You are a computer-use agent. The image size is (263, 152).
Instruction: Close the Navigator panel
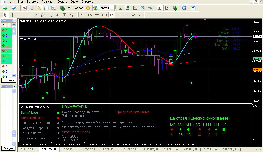pos(15,86)
